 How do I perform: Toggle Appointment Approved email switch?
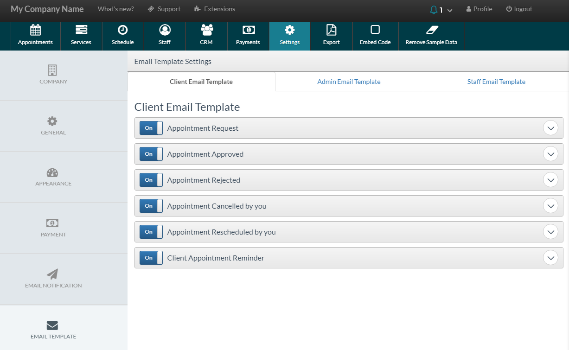[151, 154]
